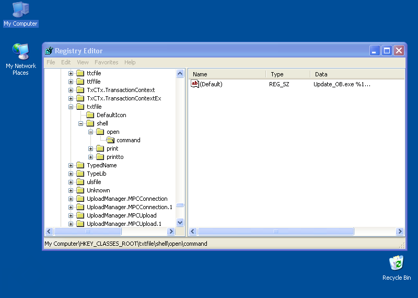Collapse the open key
The height and width of the screenshot is (298, 418).
tap(90, 132)
